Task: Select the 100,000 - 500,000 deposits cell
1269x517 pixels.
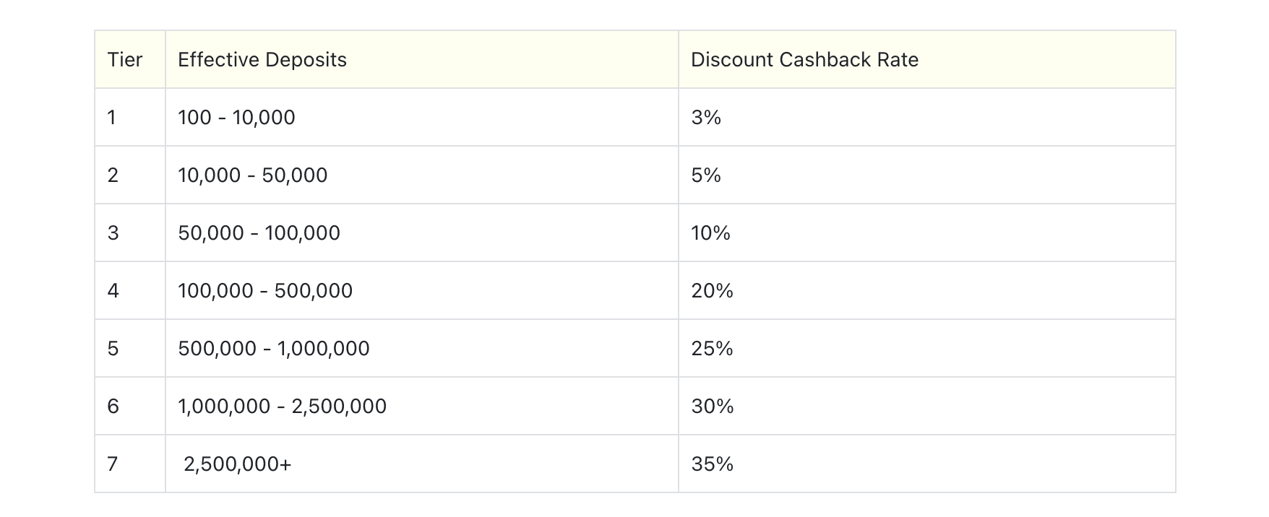Action: pyautogui.click(x=422, y=290)
